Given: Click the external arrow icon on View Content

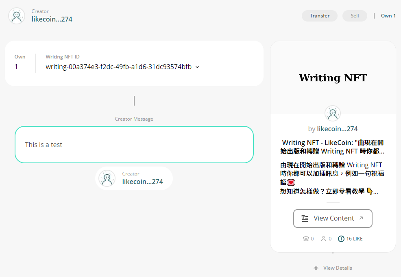Looking at the screenshot, I should tap(361, 218).
